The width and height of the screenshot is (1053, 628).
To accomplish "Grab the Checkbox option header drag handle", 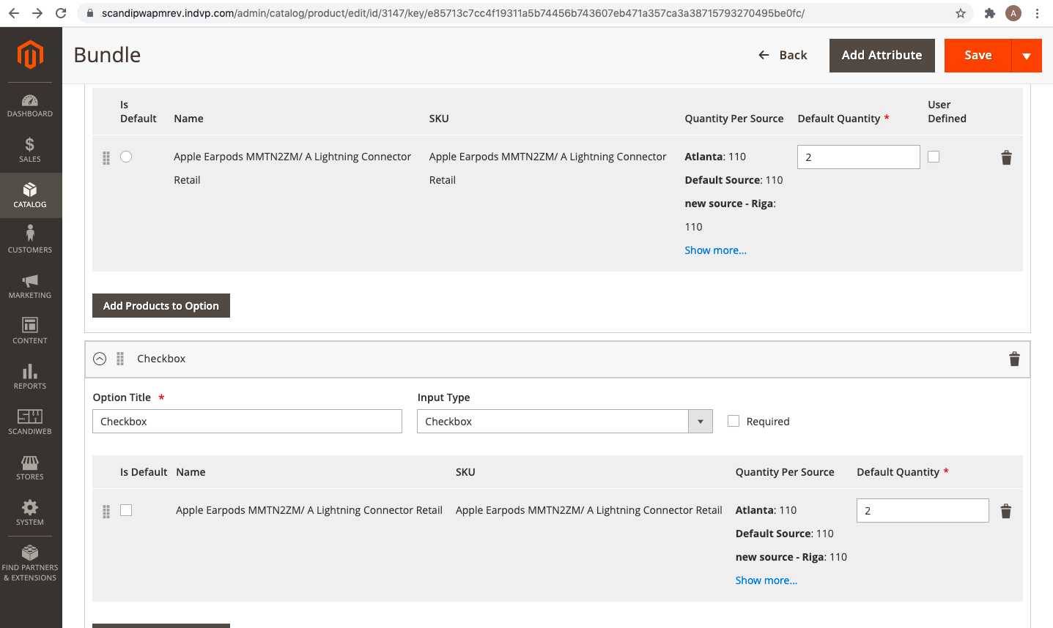I will [120, 359].
